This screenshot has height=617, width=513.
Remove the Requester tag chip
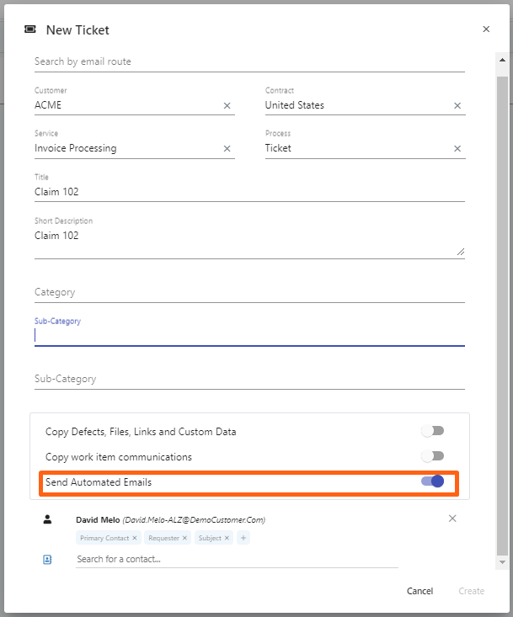point(186,538)
